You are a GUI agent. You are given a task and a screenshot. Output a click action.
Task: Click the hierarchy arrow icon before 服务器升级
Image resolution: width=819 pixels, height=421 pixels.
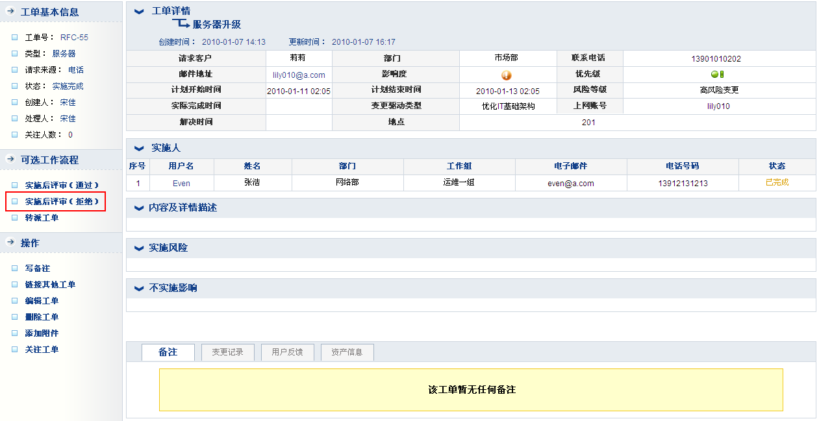(181, 24)
